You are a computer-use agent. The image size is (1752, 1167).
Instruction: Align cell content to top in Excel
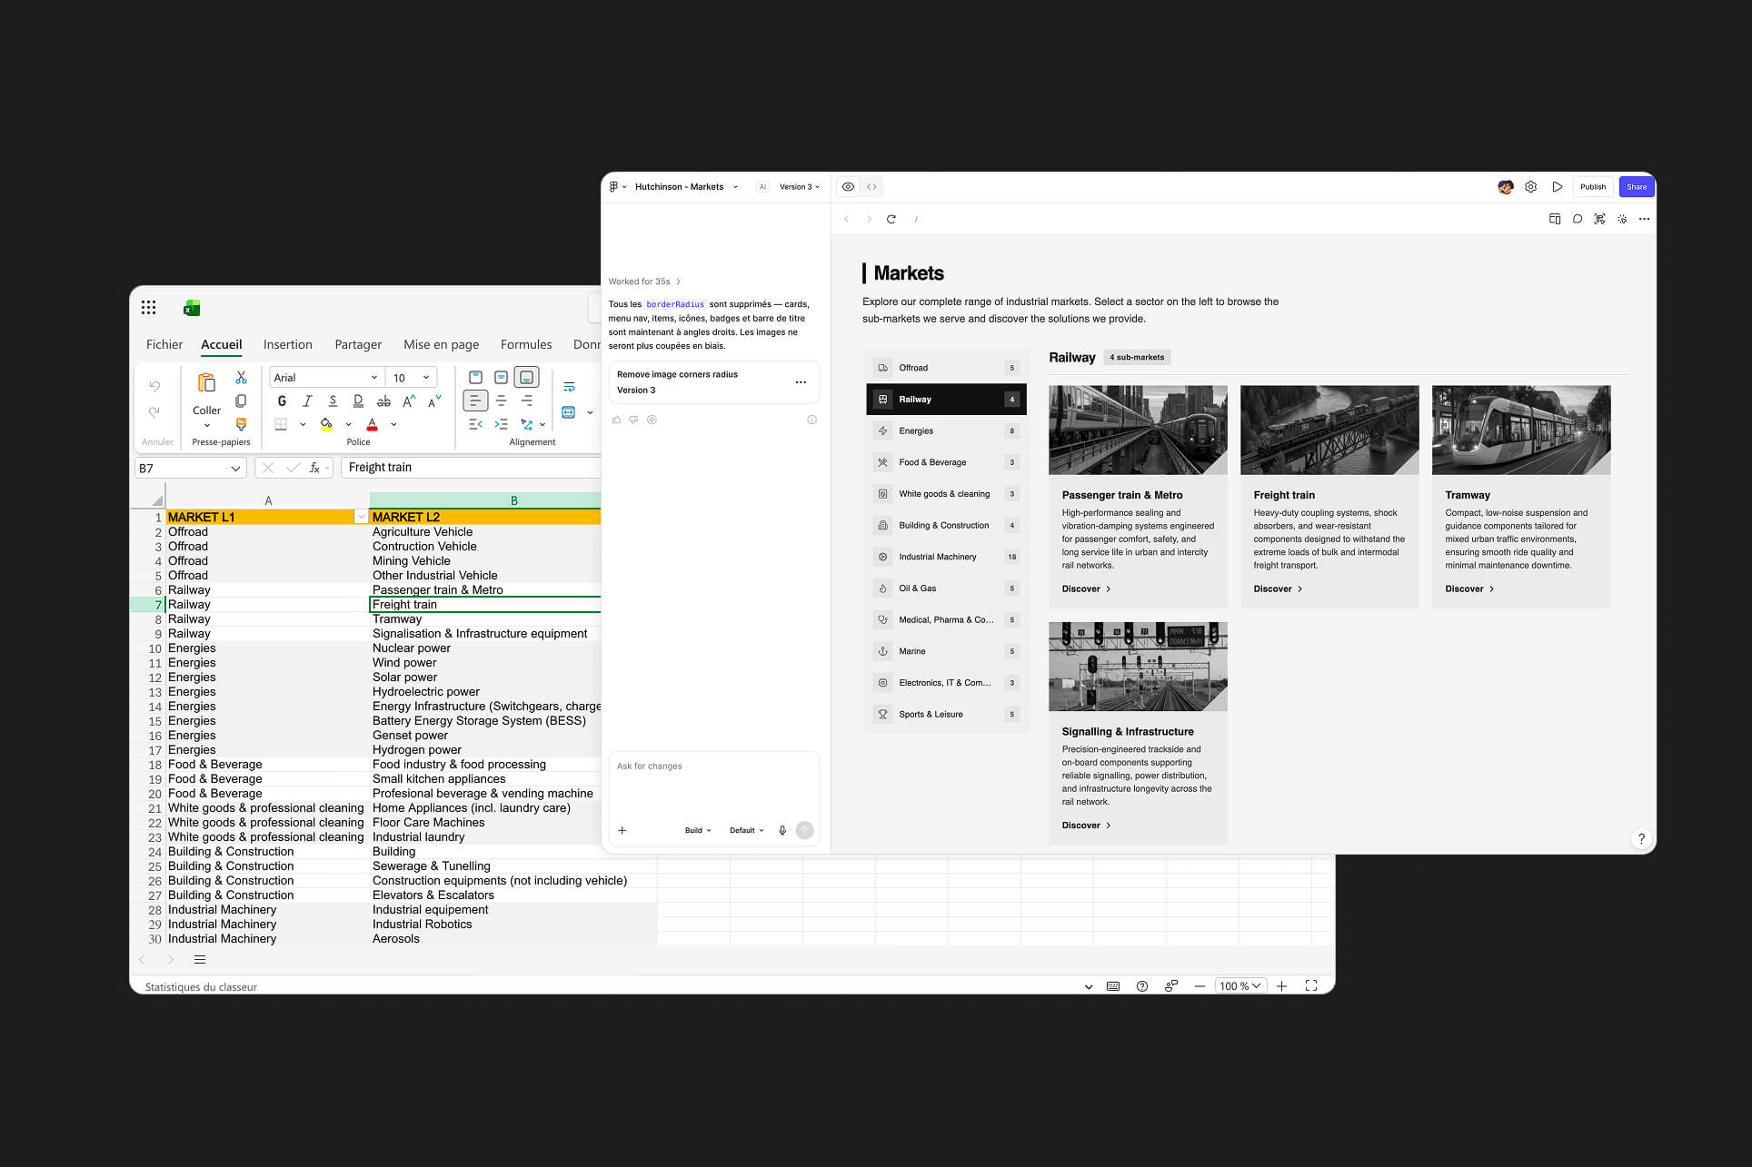[x=475, y=377]
